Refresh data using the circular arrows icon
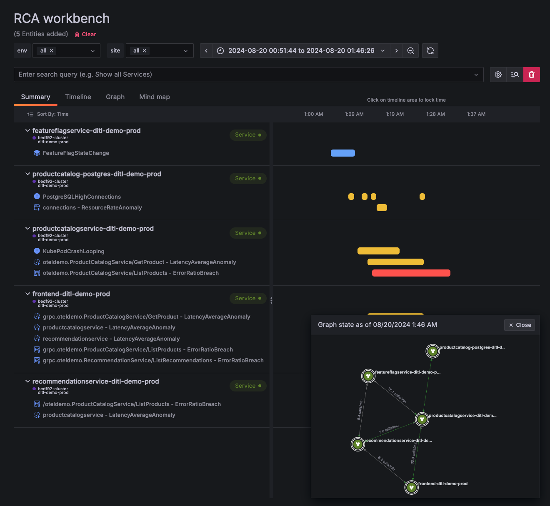 430,50
